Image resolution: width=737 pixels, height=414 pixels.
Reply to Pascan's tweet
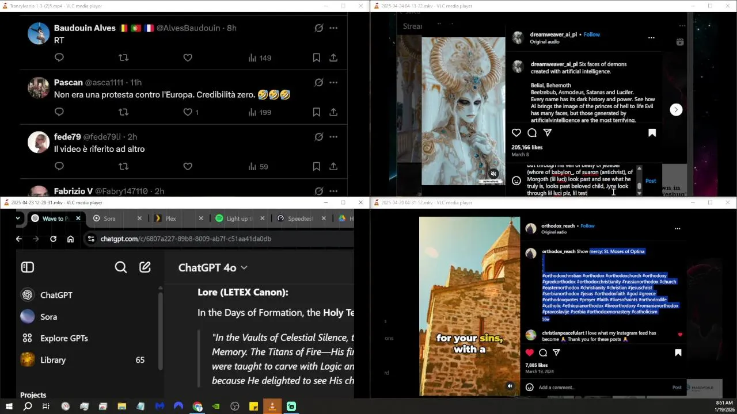[59, 112]
